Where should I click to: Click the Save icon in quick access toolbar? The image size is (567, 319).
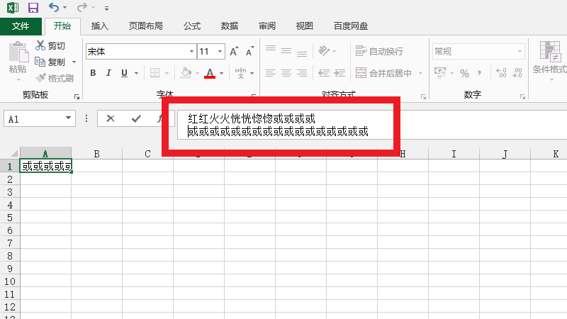[33, 8]
